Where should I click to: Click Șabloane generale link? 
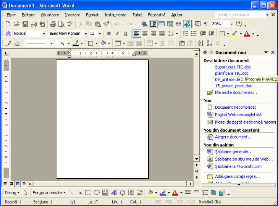[x=233, y=151]
